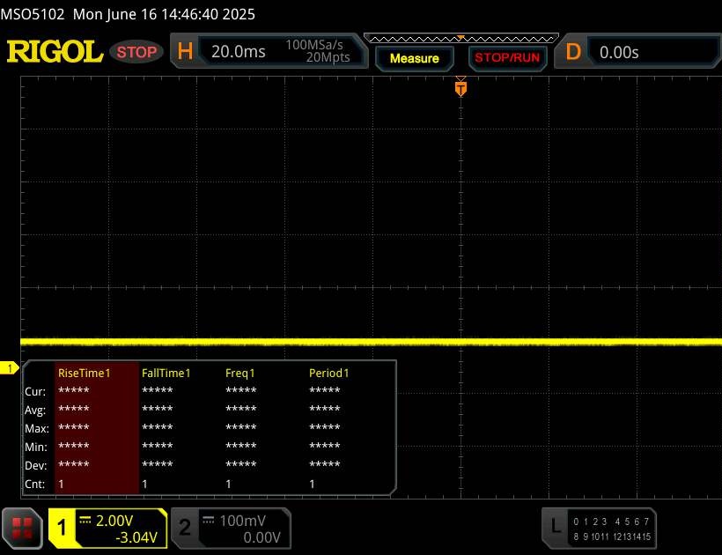
Task: Open the 0.00s horizontal delay setting
Action: 619,52
